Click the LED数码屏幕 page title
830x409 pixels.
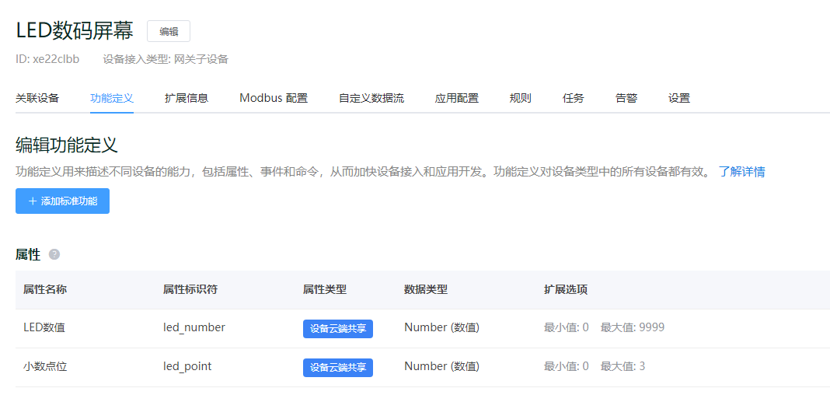tap(75, 31)
